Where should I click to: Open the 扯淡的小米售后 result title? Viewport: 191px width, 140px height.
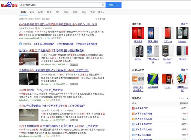tap(51, 51)
